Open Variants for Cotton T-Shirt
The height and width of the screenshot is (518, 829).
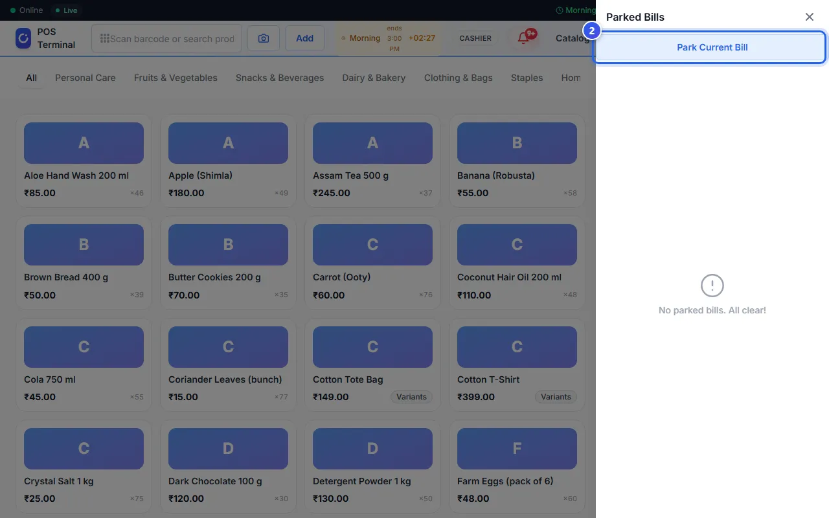(x=556, y=397)
